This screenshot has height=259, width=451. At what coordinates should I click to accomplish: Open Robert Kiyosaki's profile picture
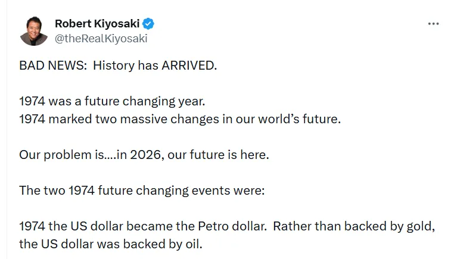34,31
